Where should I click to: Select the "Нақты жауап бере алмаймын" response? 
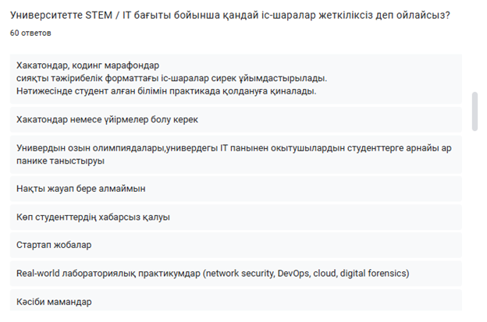(x=81, y=189)
